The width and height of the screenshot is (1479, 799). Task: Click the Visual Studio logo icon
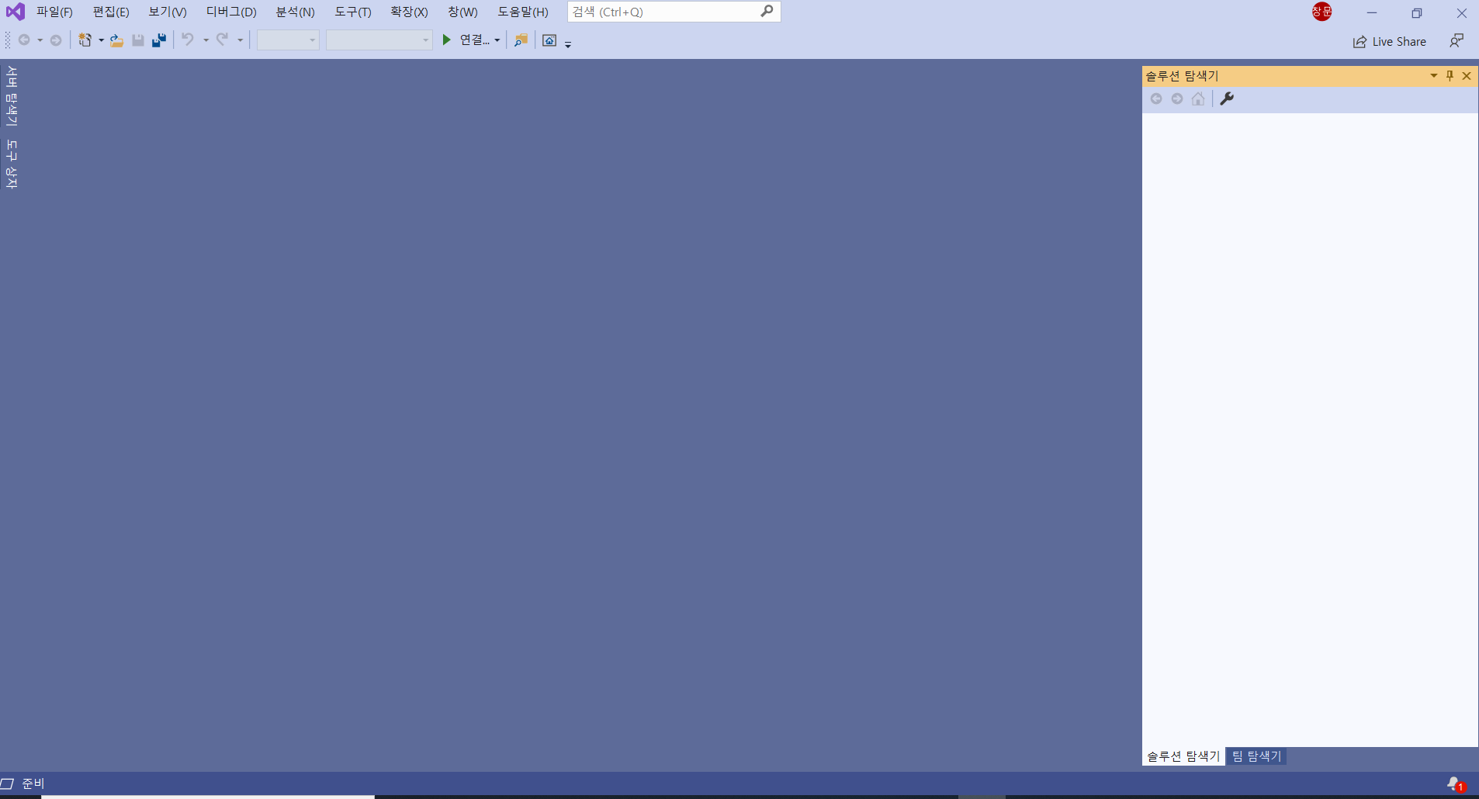[x=16, y=12]
